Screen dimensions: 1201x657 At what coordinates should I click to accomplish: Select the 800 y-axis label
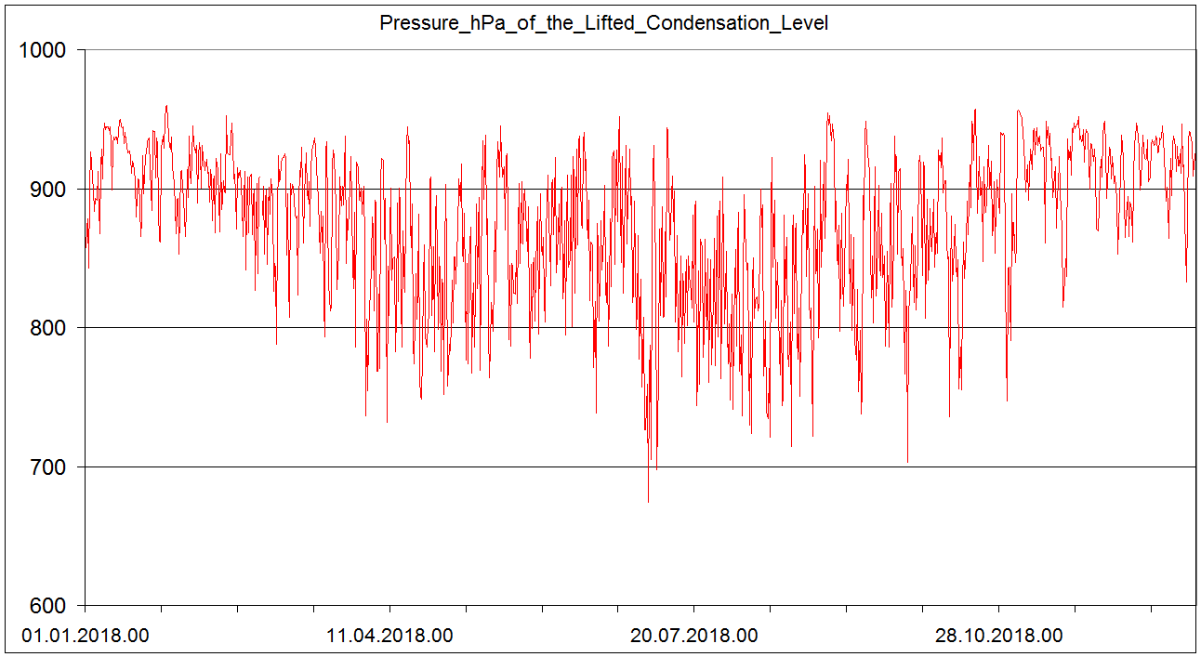[x=48, y=328]
